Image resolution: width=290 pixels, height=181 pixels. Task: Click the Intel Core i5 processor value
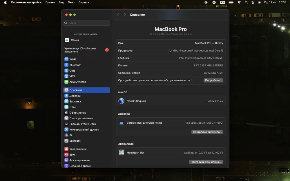pyautogui.click(x=196, y=51)
